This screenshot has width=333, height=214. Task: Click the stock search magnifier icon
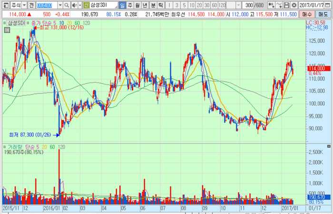[x=67, y=5]
